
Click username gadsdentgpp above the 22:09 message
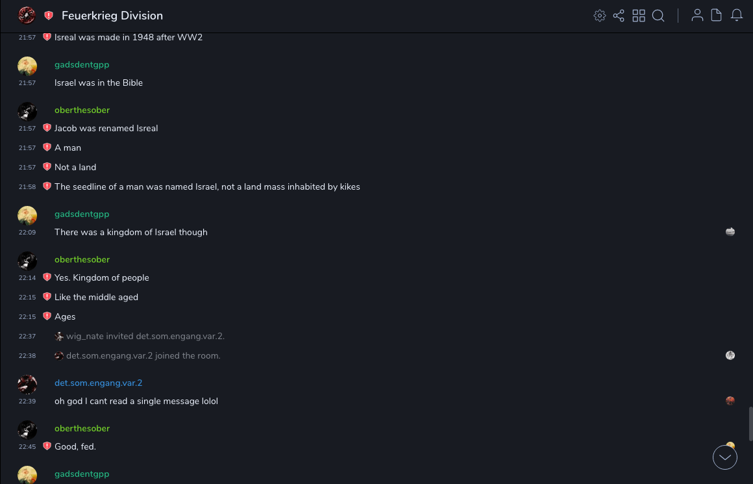click(82, 214)
